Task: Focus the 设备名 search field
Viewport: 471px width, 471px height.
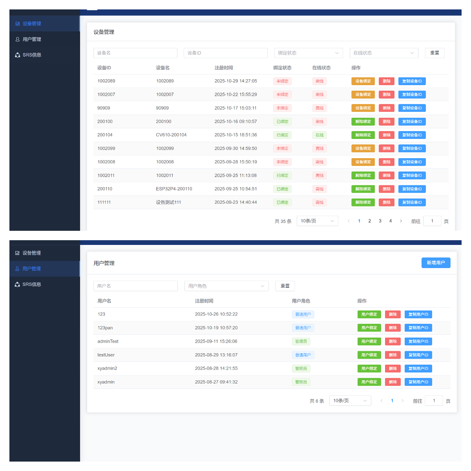Action: click(135, 53)
